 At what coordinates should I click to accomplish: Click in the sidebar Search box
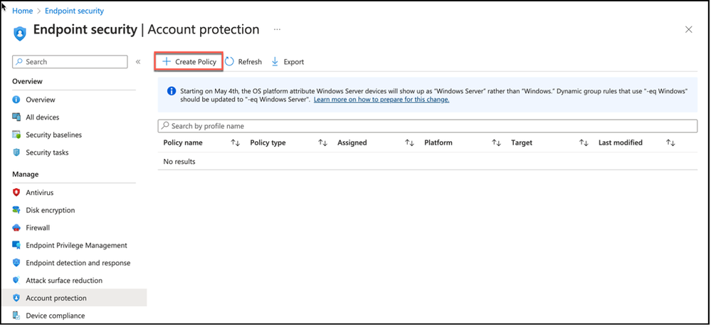tap(70, 62)
